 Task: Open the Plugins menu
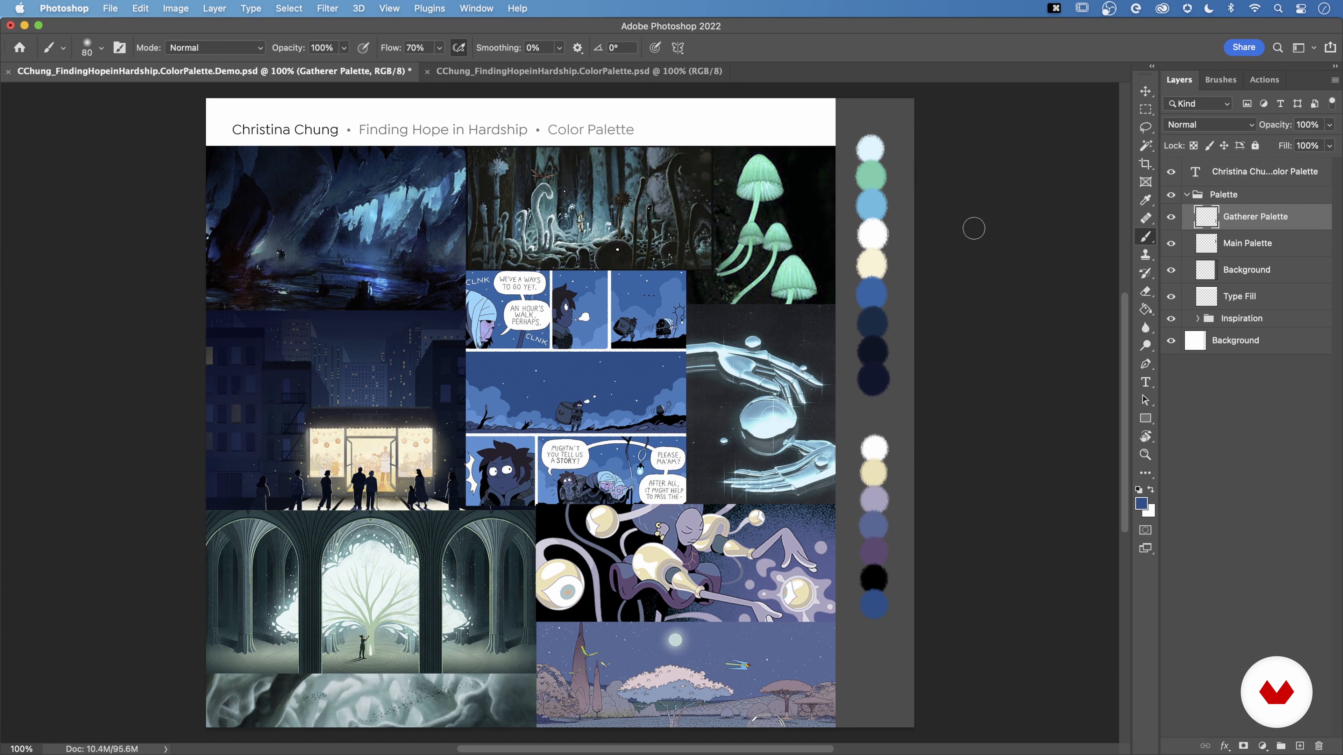(429, 8)
